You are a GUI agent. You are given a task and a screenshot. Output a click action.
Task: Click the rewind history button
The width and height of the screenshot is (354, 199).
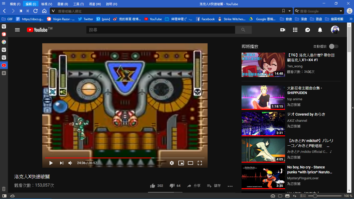point(21,11)
